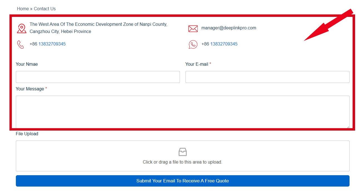Click the Nanpi County address text
The image size is (364, 191).
pos(98,28)
